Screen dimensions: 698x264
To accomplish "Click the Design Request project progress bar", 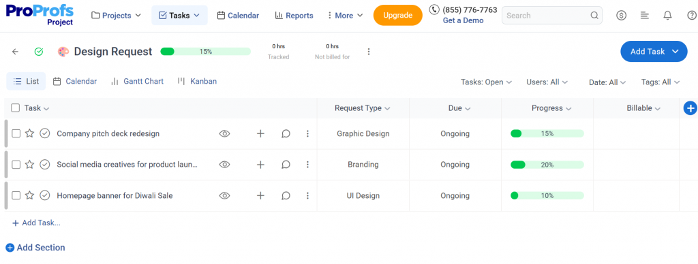I will click(x=206, y=52).
